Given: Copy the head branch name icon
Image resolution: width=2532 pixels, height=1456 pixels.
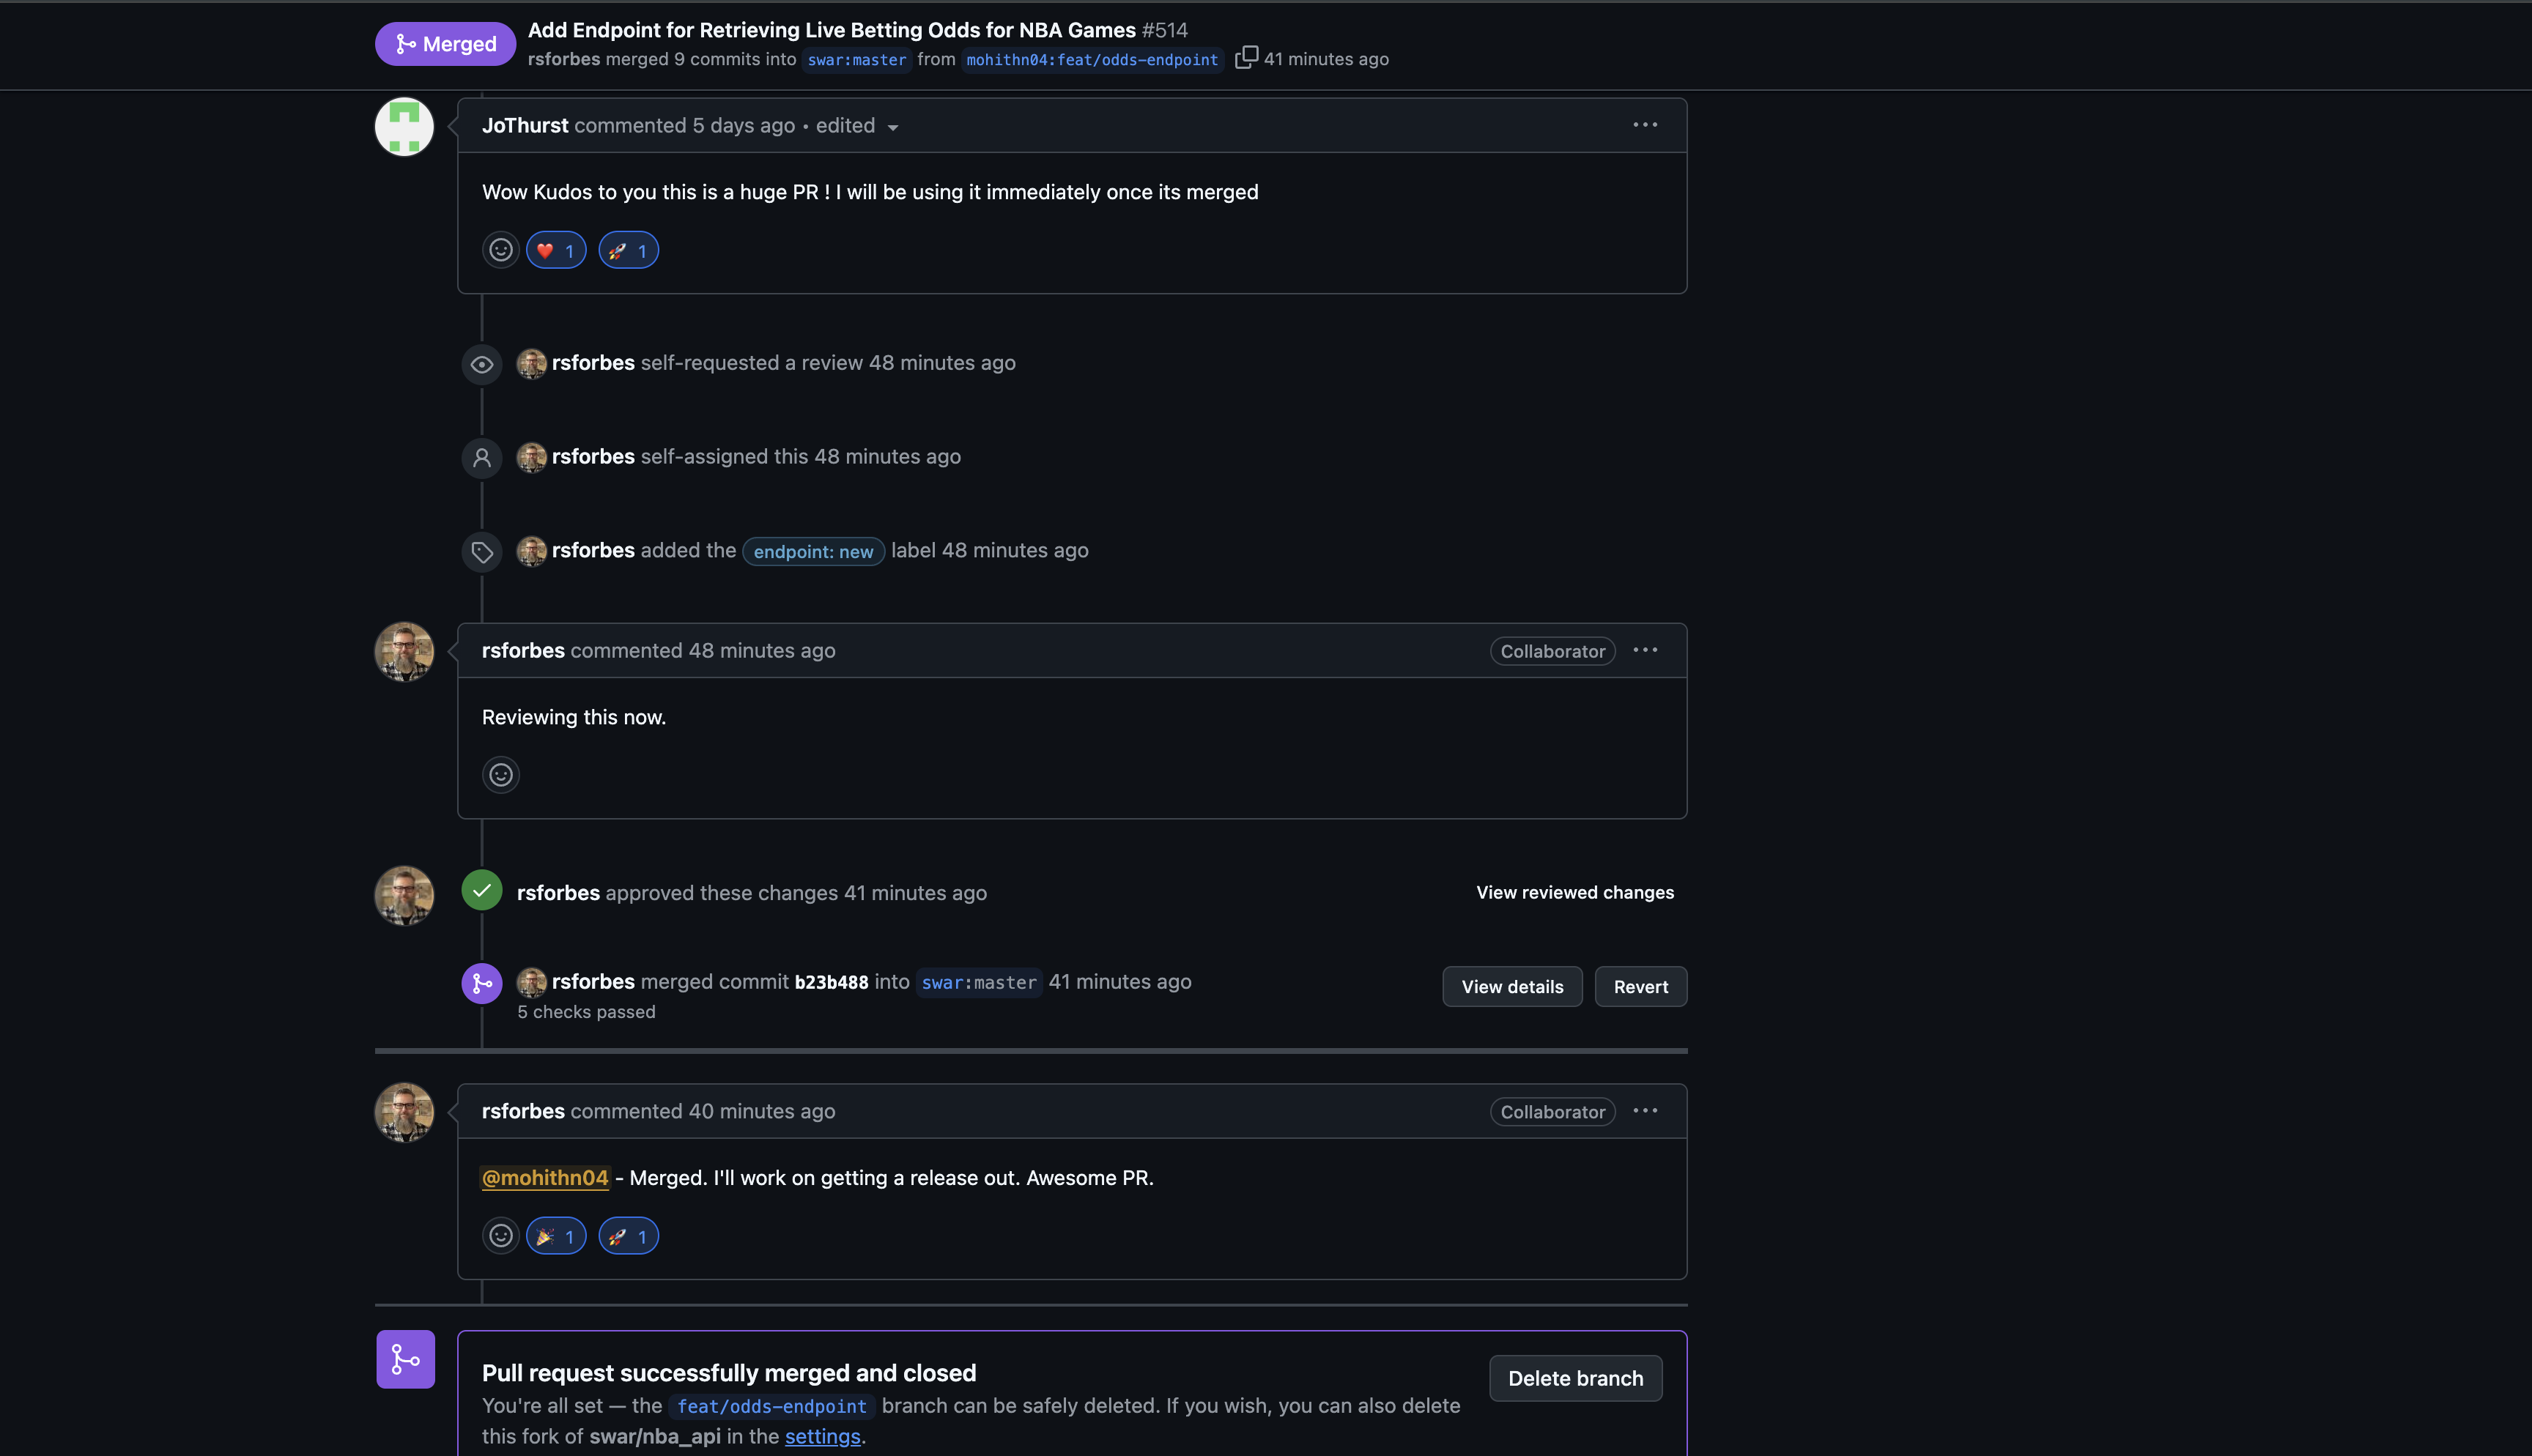Looking at the screenshot, I should coord(1245,58).
